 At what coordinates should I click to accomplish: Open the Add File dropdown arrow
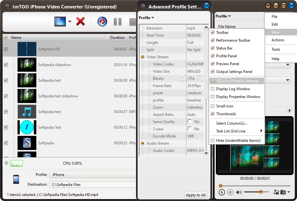tap(70, 21)
